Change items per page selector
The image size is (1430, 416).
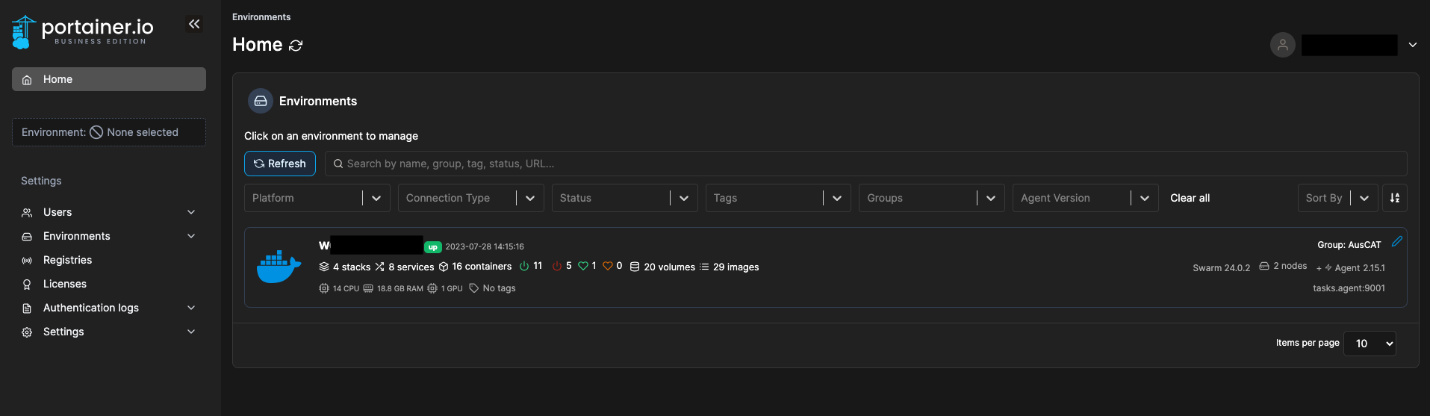click(1370, 344)
